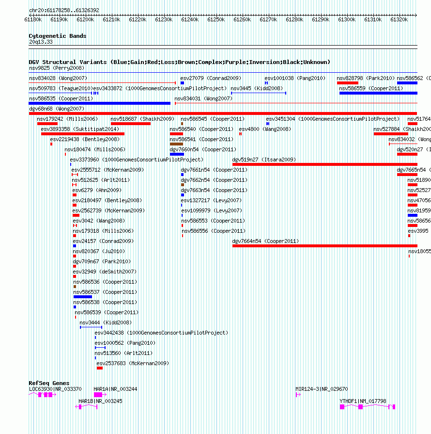Click the HAR1A|NR_003244 gene glyph
This screenshot has width=431, height=434.
pyautogui.click(x=100, y=395)
